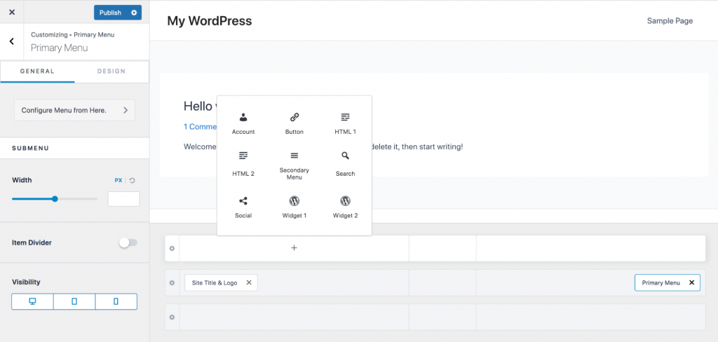
Task: Go back with the left chevron arrow
Action: 11,41
